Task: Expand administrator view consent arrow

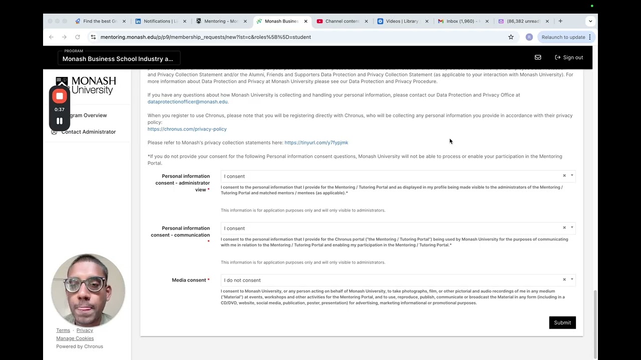Action: [x=572, y=175]
